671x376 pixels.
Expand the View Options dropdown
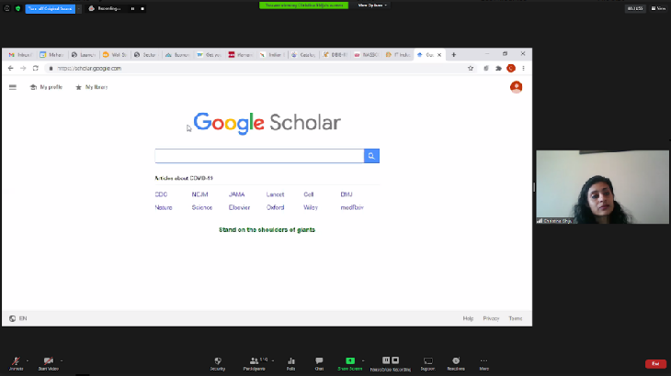coord(372,5)
